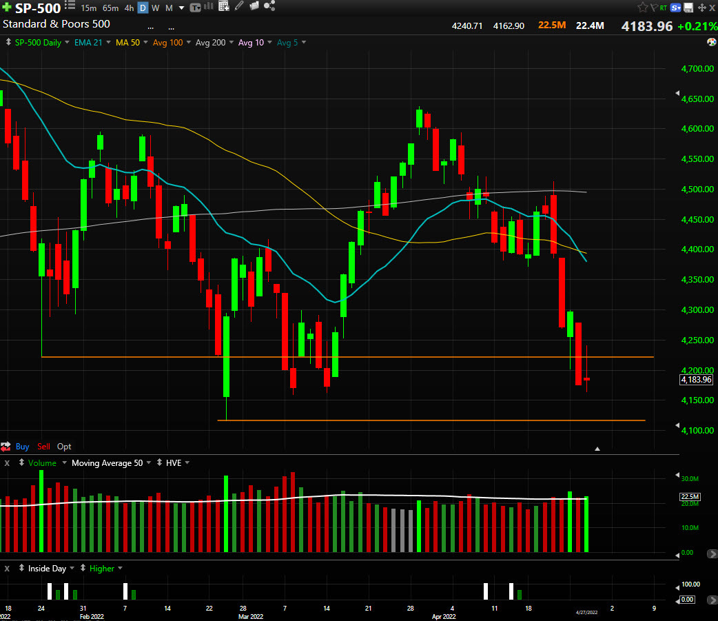Click reorder arrows left of Higher
718x621 pixels.
83,568
